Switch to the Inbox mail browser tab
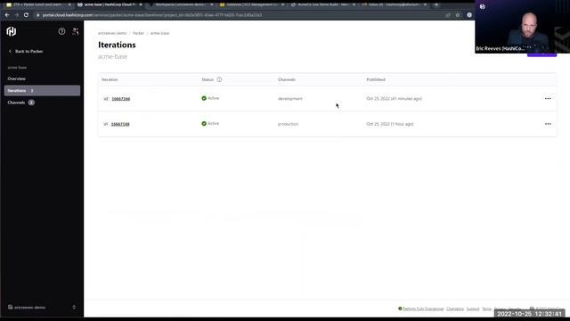Screen dimensions: 570x321 tap(394, 4)
